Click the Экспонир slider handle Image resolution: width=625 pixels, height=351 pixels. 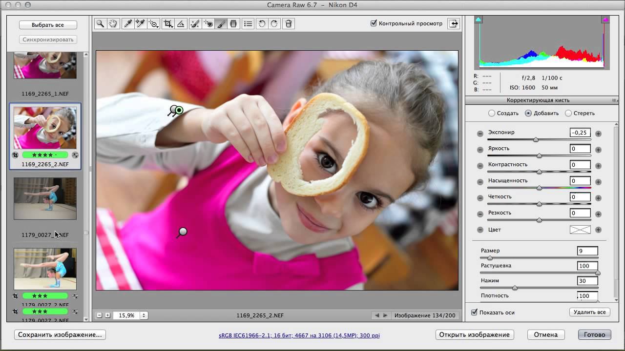(x=536, y=140)
